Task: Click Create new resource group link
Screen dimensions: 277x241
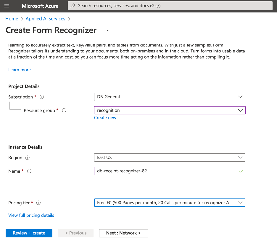Action: coord(105,118)
